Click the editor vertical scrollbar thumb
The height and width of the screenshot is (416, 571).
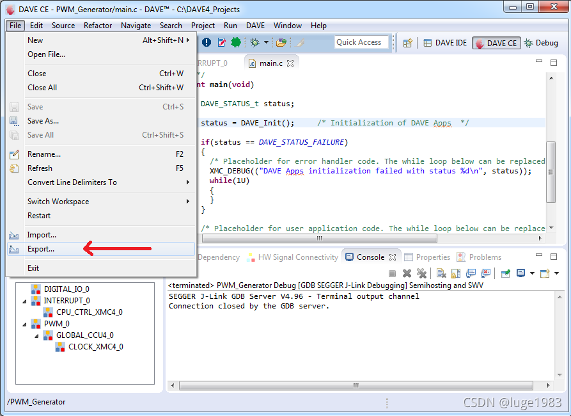(x=551, y=172)
